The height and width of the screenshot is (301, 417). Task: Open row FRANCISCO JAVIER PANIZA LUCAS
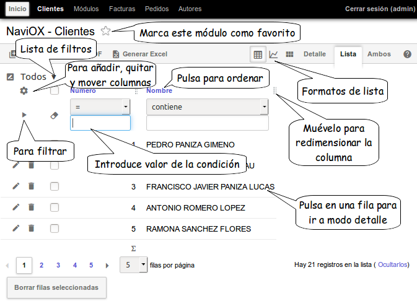point(210,186)
